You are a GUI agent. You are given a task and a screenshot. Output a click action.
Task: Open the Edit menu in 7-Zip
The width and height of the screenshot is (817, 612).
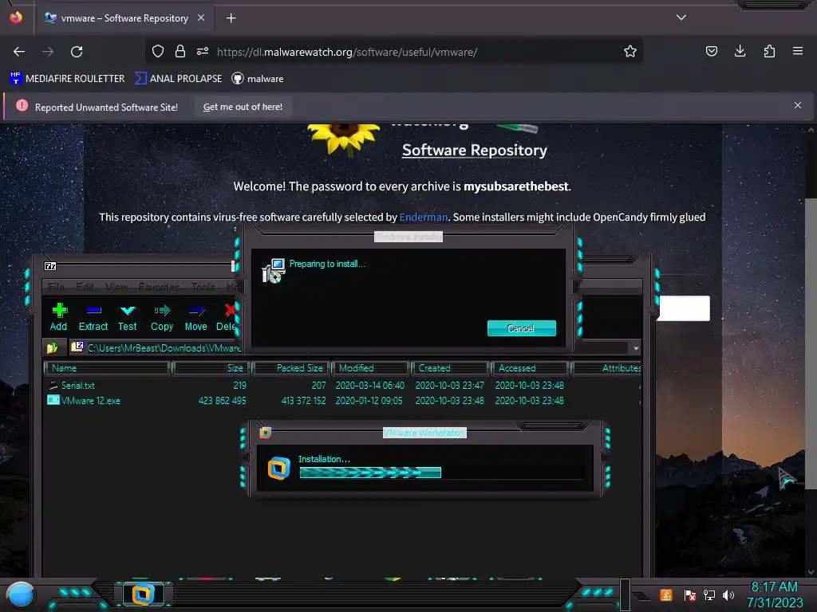tap(85, 287)
